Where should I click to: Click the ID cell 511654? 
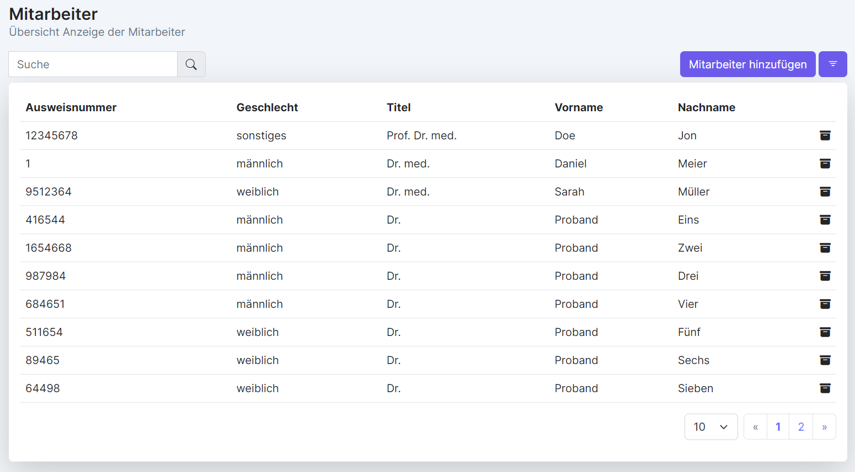point(44,332)
